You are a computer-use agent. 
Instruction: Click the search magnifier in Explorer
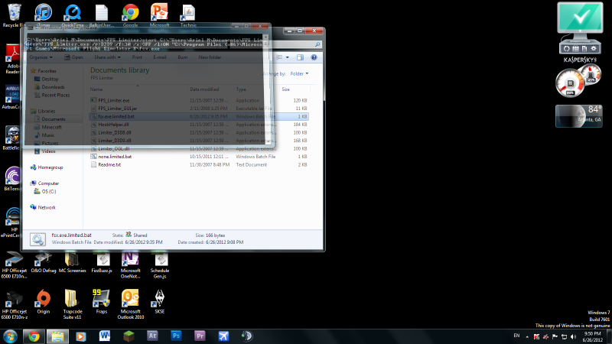(x=317, y=44)
